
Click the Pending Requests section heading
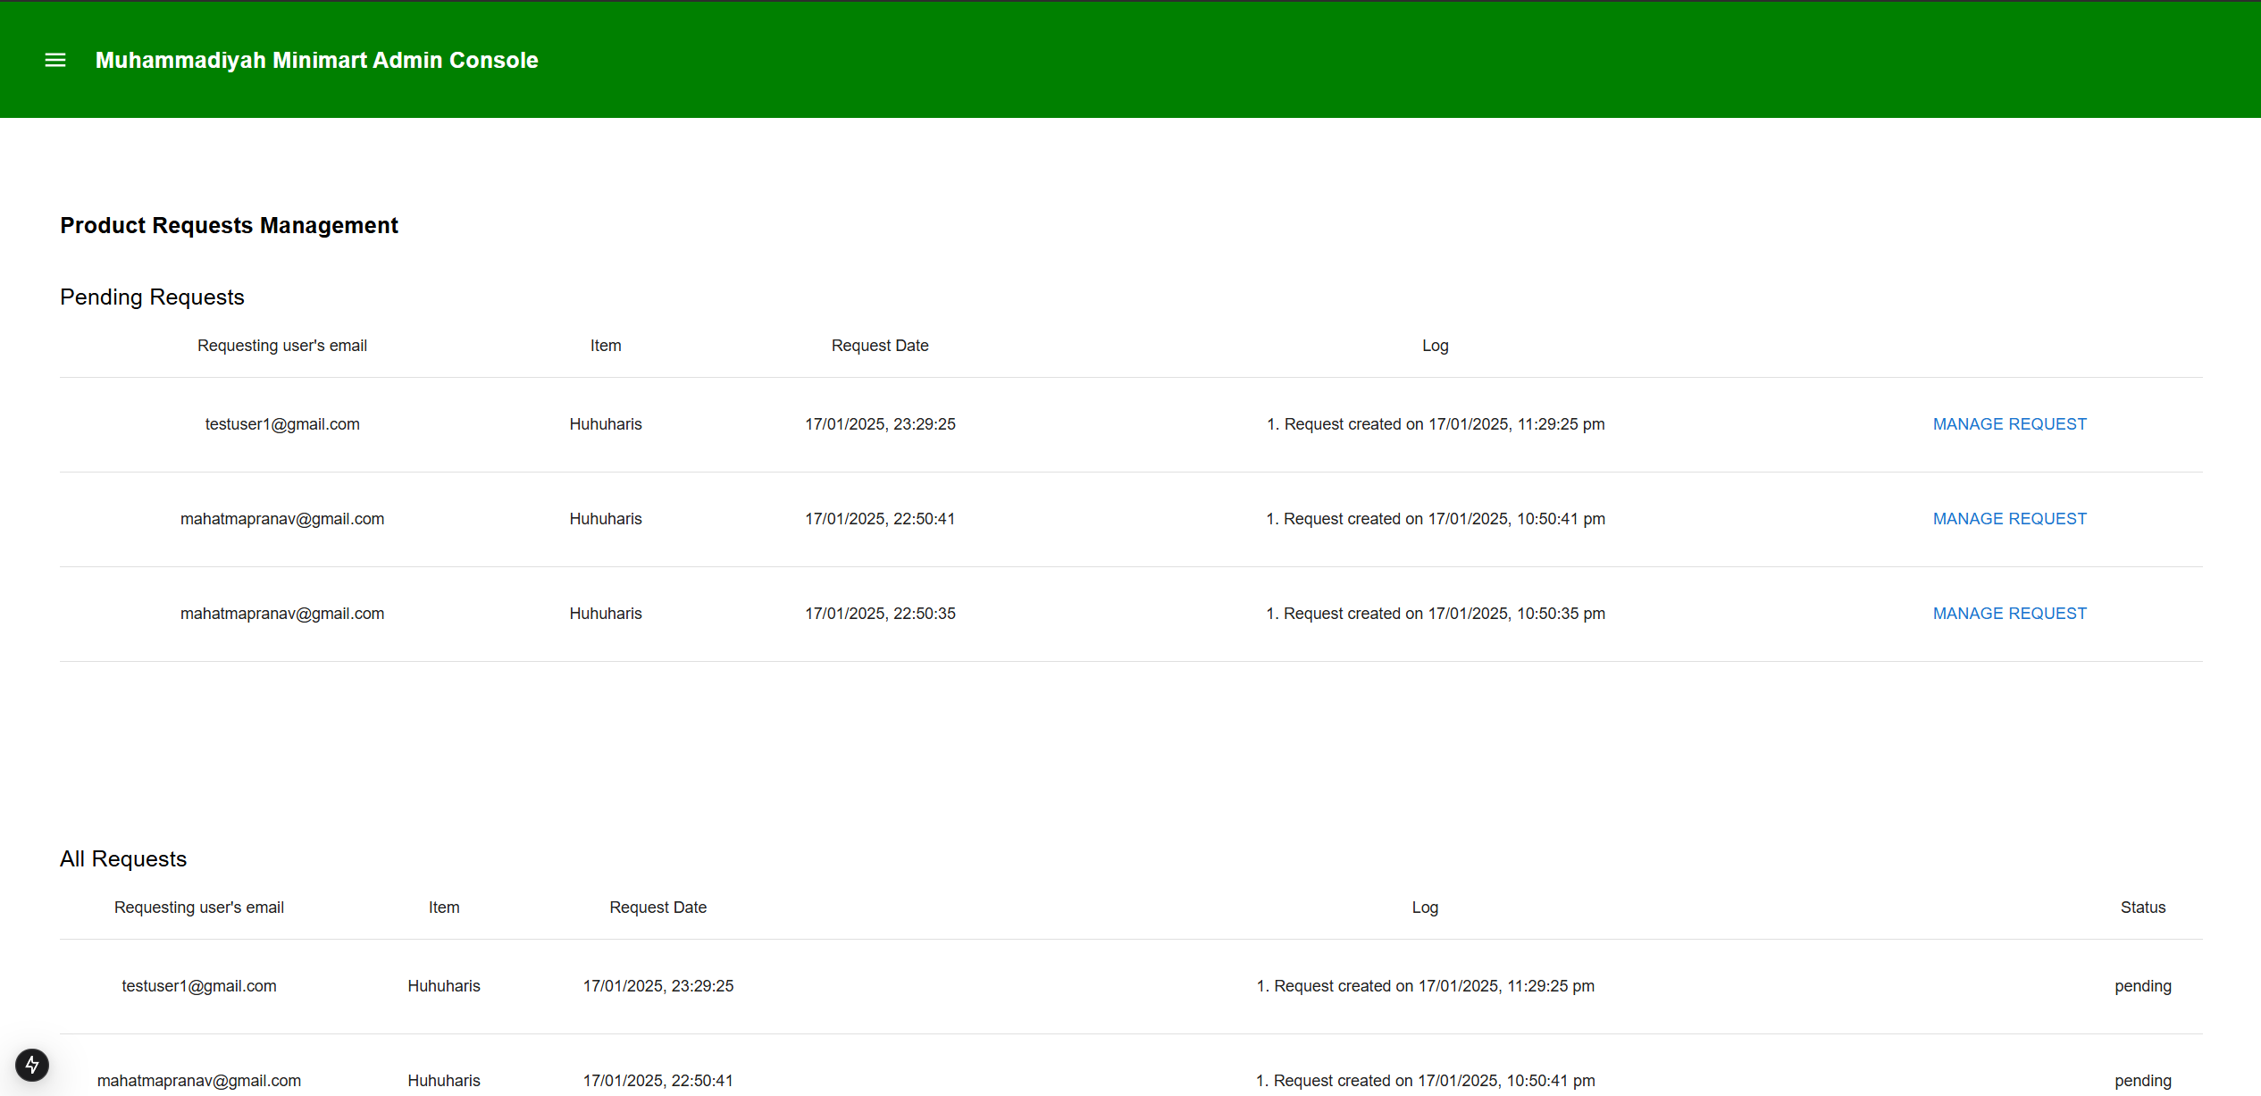pyautogui.click(x=152, y=297)
